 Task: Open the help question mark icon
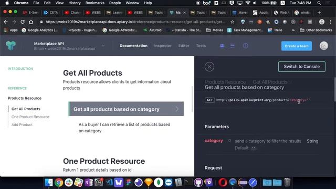coord(245,46)
